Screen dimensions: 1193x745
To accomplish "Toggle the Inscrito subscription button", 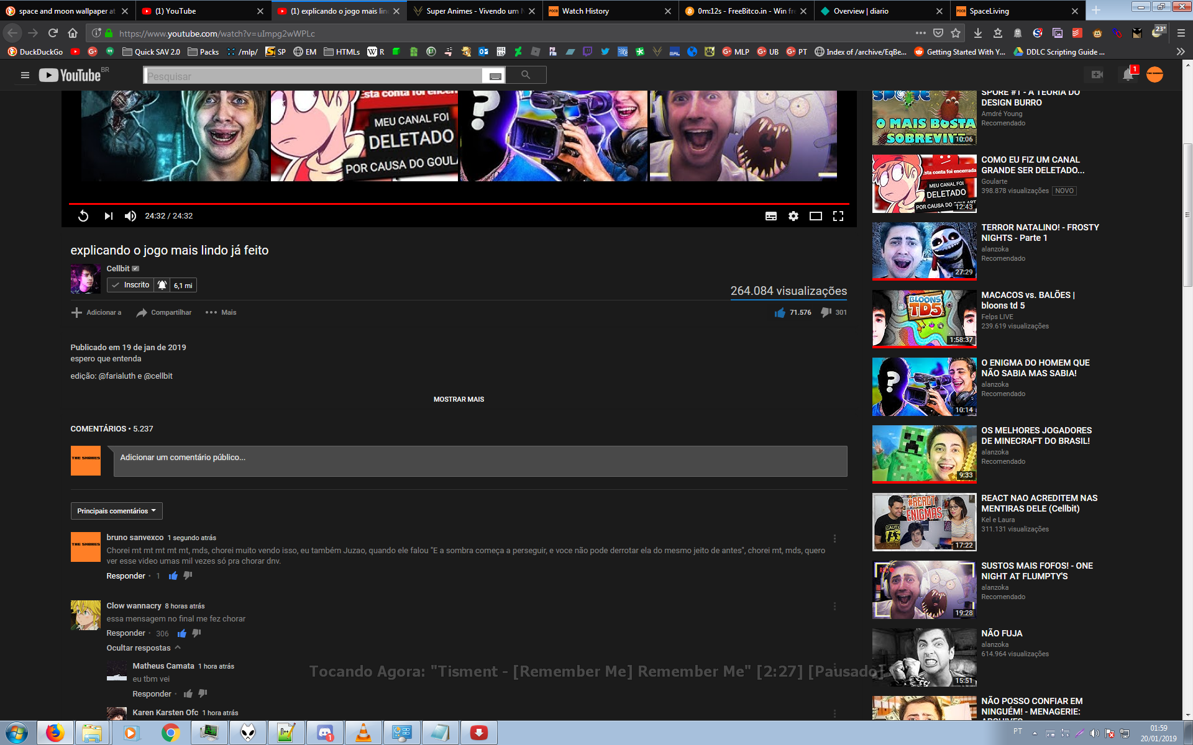I will tap(130, 285).
